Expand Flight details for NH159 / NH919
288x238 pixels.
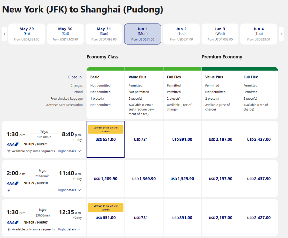(69, 190)
